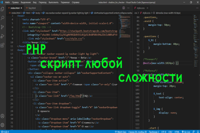Open more actions for left editor group

click(128, 8)
